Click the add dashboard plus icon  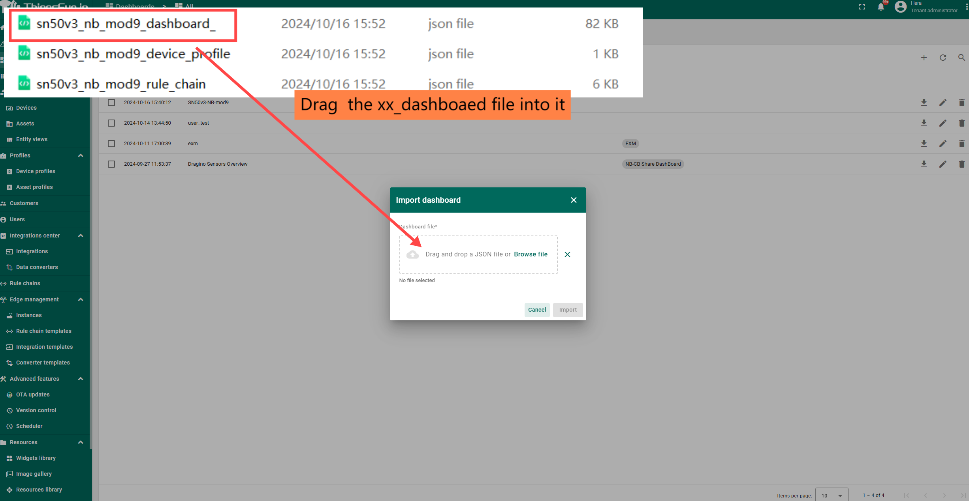[x=924, y=58]
